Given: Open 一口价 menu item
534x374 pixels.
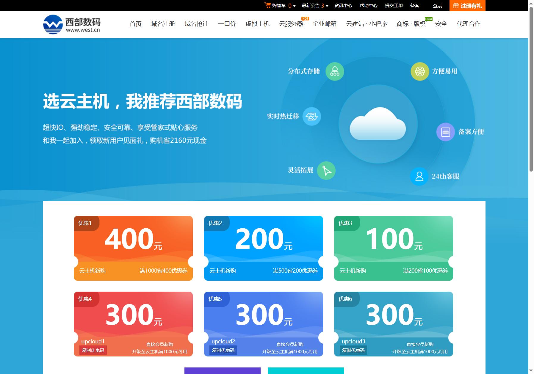Looking at the screenshot, I should pos(227,24).
